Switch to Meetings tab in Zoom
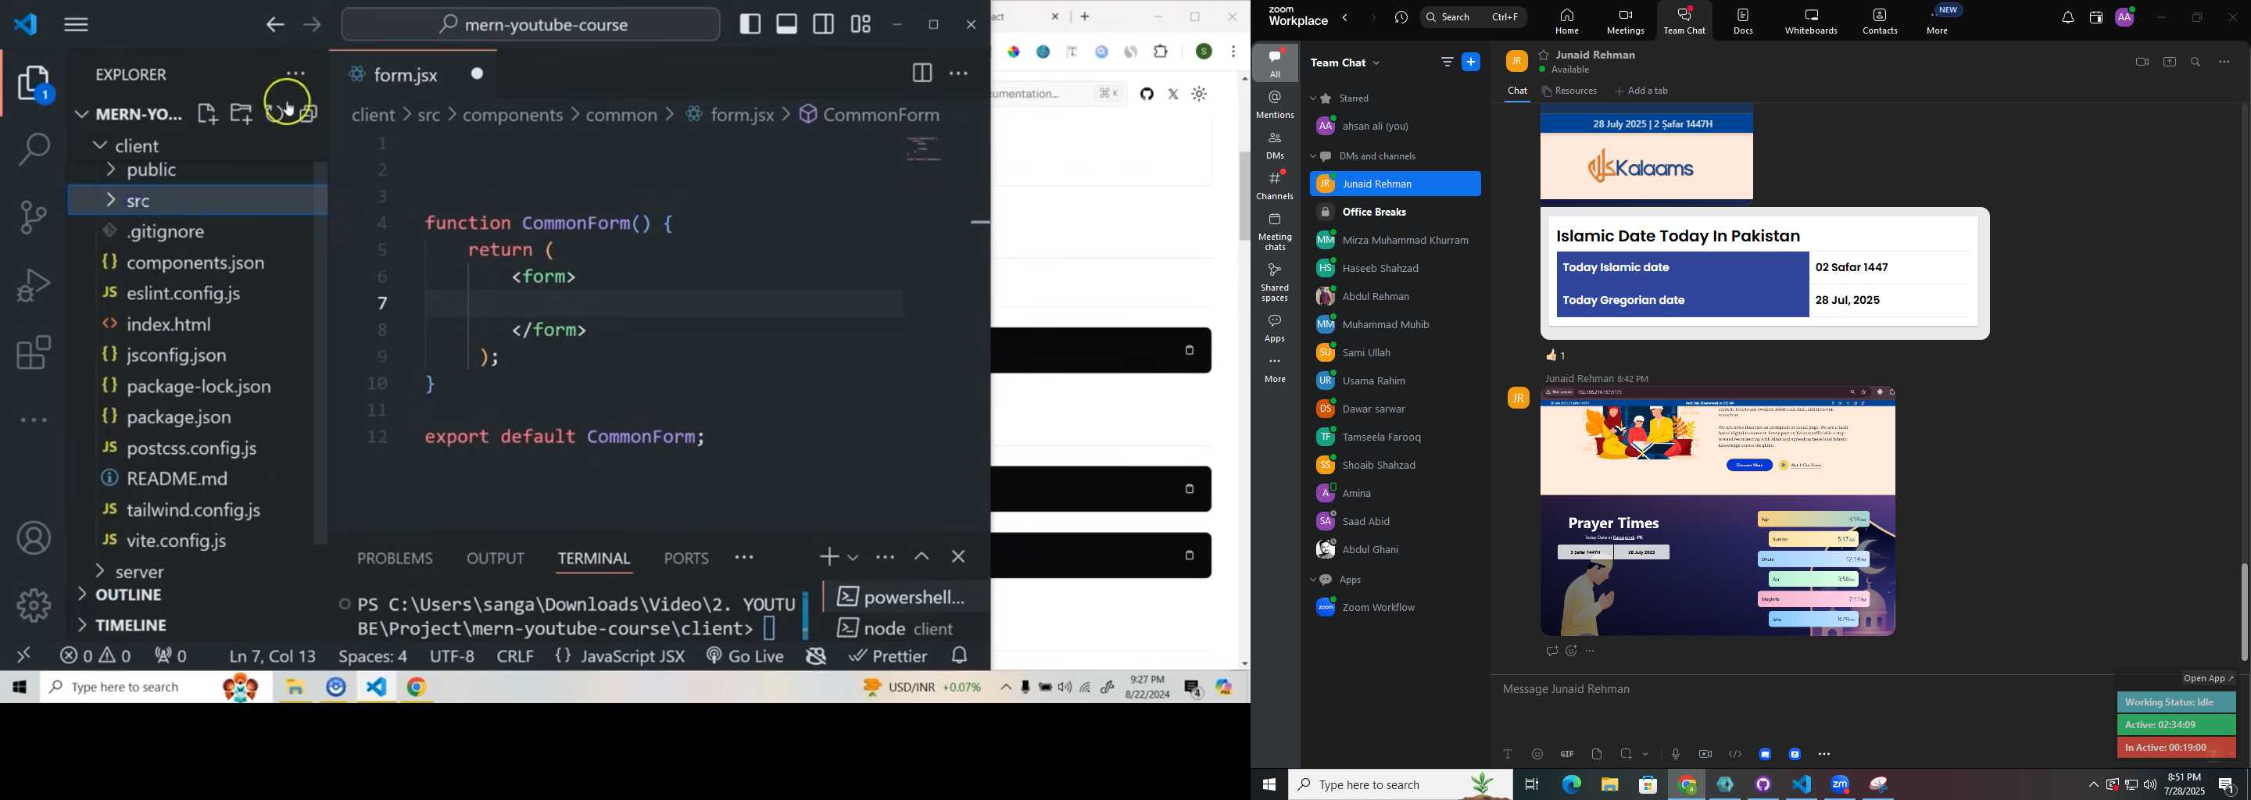Screen dimensions: 2251x800 tap(1626, 21)
